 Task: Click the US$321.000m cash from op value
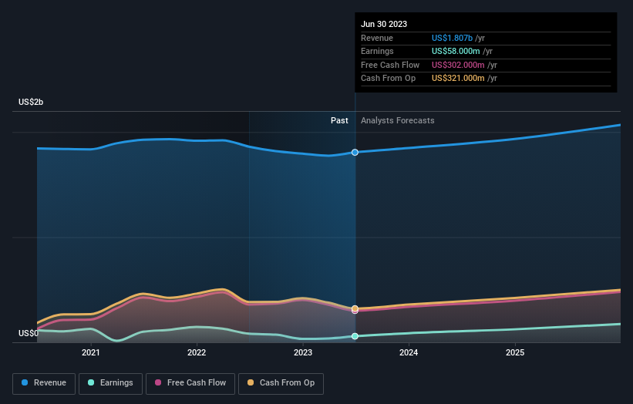click(458, 79)
